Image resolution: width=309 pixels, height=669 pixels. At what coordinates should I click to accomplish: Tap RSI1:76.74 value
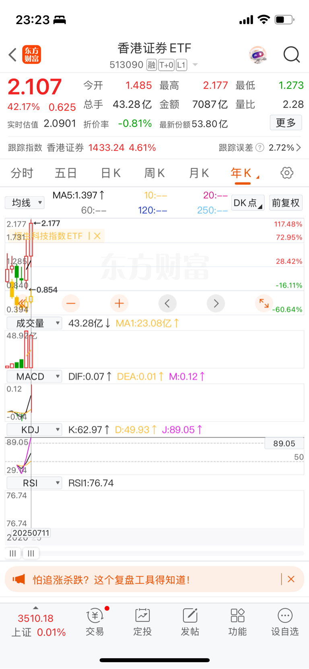click(91, 483)
